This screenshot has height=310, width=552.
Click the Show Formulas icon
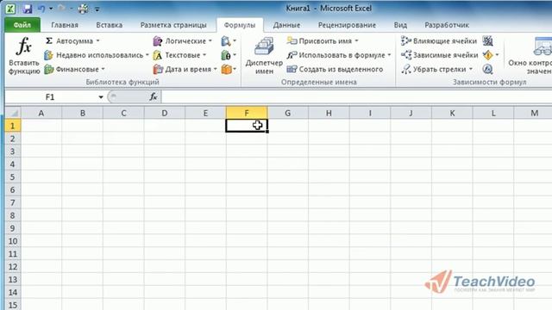tap(487, 41)
